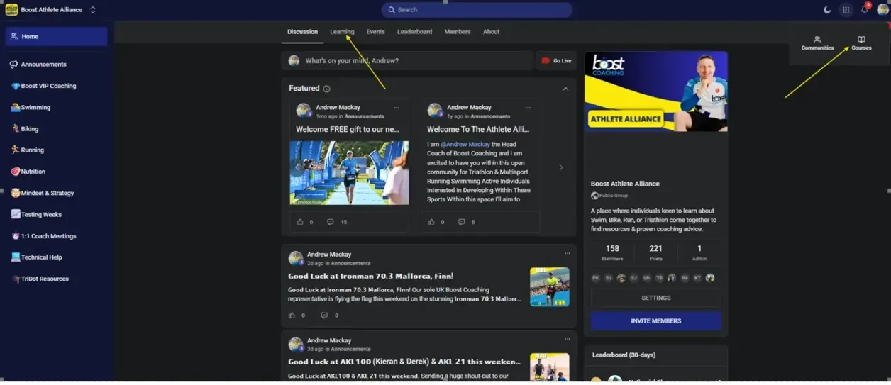Like the Welcome FREE gift post
Screen dimensions: 891x385
coord(300,222)
